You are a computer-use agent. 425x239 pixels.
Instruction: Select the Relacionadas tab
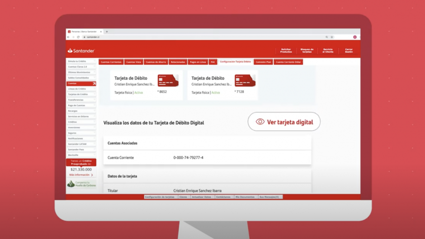click(x=178, y=62)
